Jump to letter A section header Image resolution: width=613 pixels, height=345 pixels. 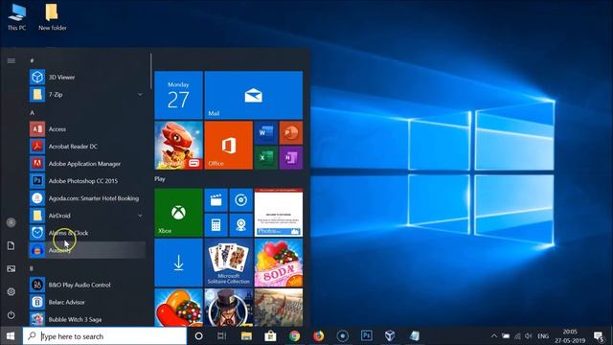click(32, 113)
